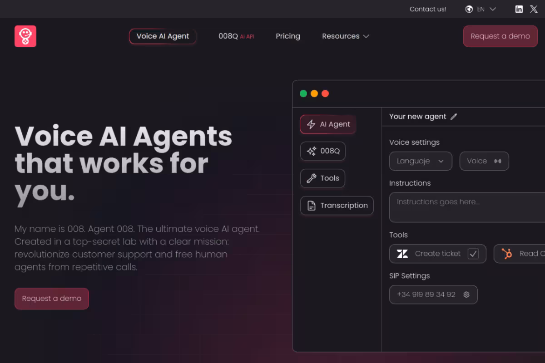Viewport: 545px width, 363px height.
Task: Click the Read HubSpot tool button
Action: [x=519, y=254]
